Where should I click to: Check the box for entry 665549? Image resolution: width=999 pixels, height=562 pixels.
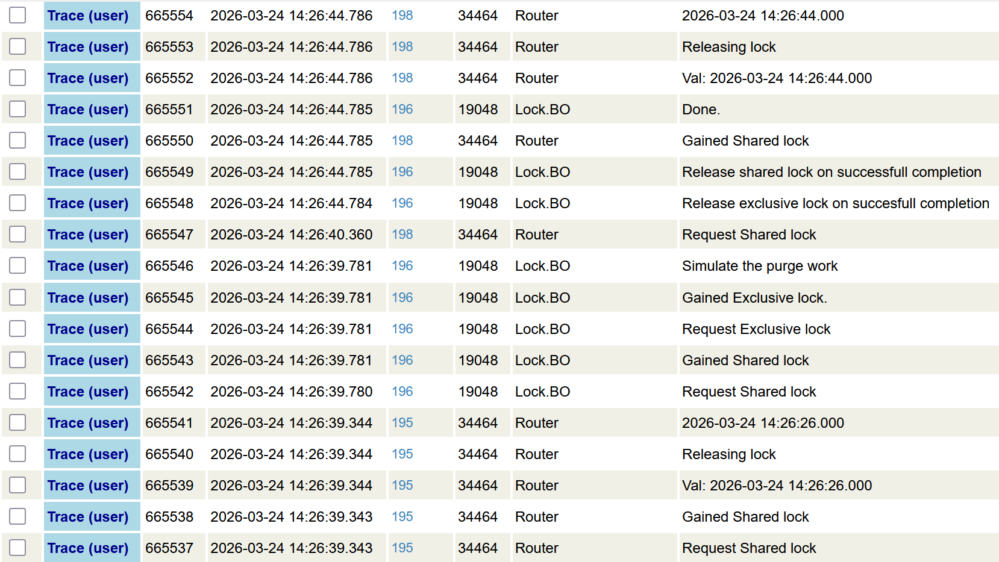(x=17, y=171)
